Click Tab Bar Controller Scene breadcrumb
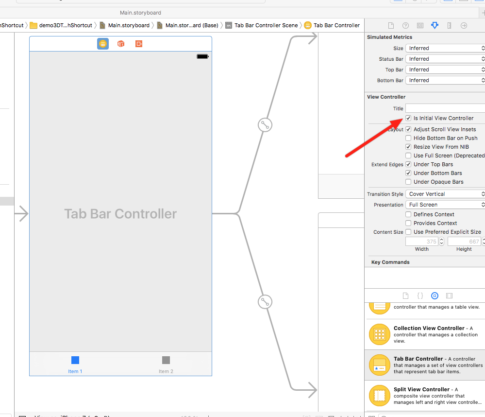 pos(266,25)
